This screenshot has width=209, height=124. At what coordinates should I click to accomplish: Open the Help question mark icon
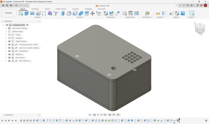[201, 5]
